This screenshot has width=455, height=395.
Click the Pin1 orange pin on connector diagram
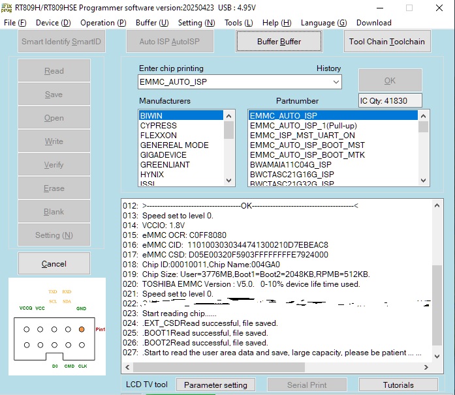82,329
